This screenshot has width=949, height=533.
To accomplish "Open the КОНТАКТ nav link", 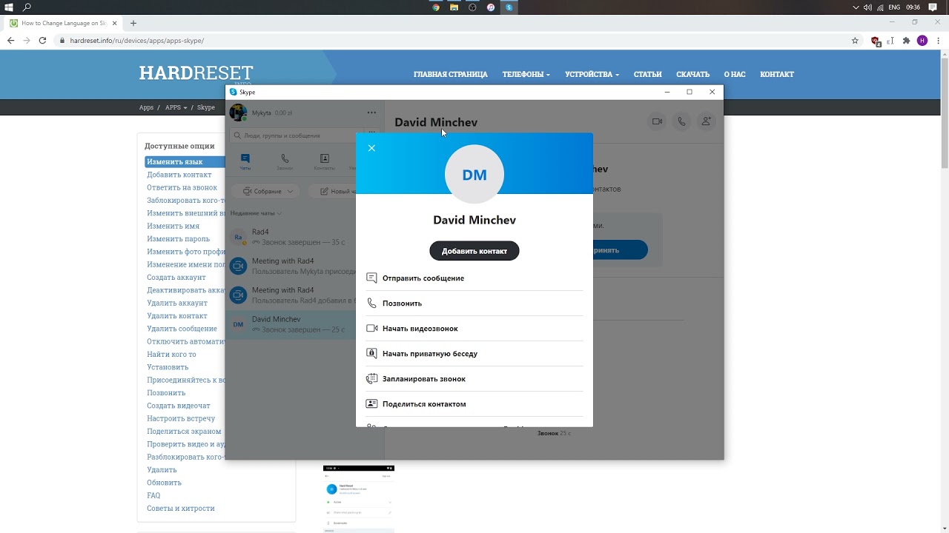I will [777, 74].
